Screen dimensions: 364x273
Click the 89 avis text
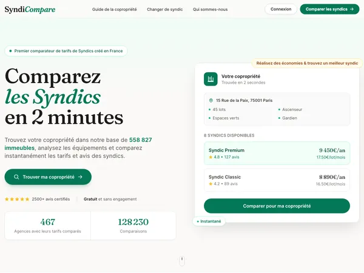pos(231,184)
